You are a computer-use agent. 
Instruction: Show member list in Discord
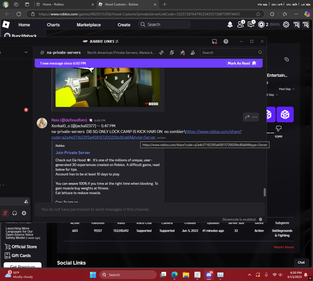(x=193, y=53)
